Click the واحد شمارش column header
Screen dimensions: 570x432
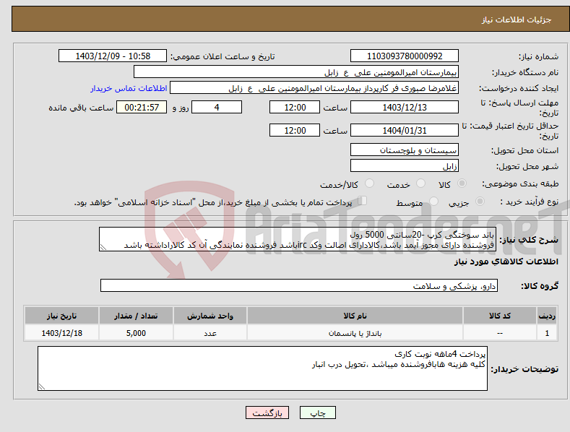click(210, 316)
